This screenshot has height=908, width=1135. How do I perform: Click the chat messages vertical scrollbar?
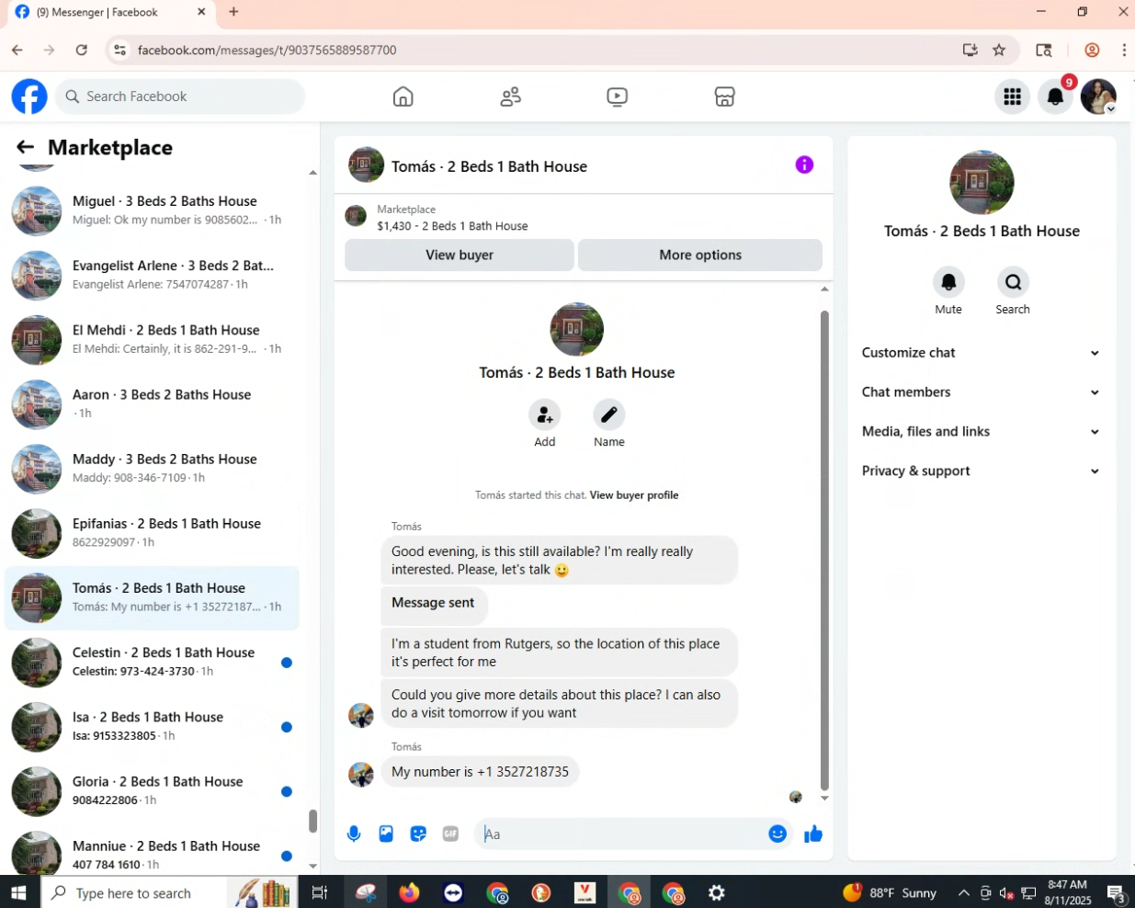tap(824, 550)
